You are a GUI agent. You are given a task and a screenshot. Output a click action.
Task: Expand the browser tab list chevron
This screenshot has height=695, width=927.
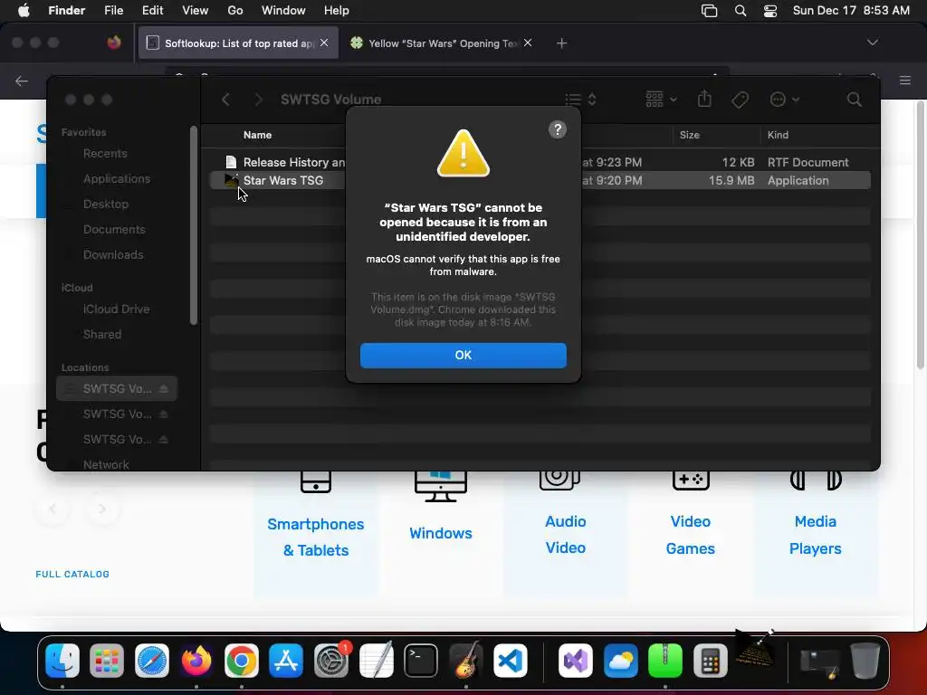(872, 43)
